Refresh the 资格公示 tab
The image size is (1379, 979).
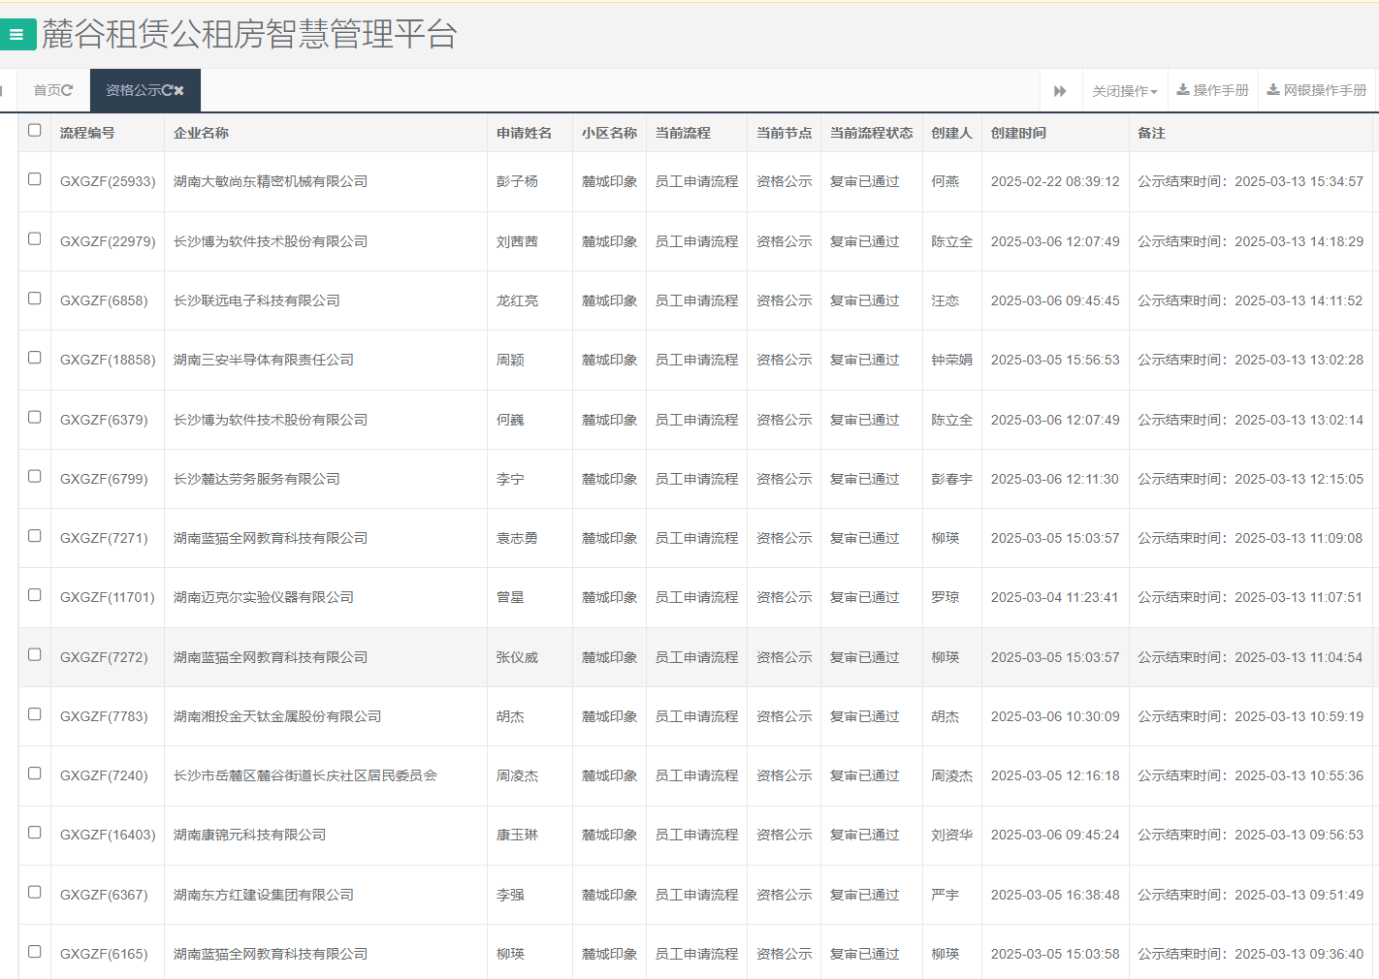(167, 89)
